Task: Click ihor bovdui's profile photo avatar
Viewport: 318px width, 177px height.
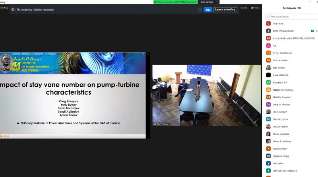Action: (x=268, y=67)
